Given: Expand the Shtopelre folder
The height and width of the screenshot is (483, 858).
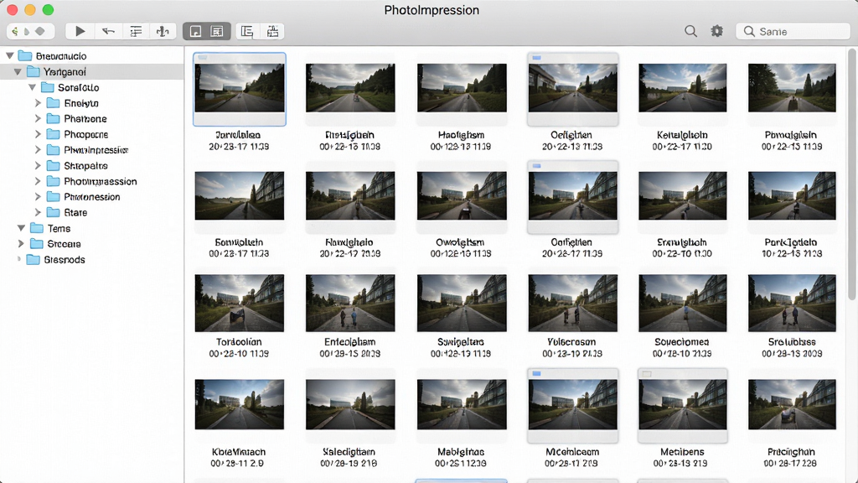Looking at the screenshot, I should [x=38, y=165].
